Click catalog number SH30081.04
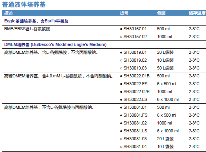206x152 pixels. point(135,147)
